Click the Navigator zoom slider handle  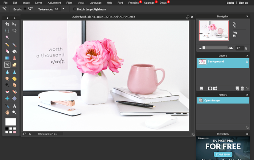click(x=204, y=48)
